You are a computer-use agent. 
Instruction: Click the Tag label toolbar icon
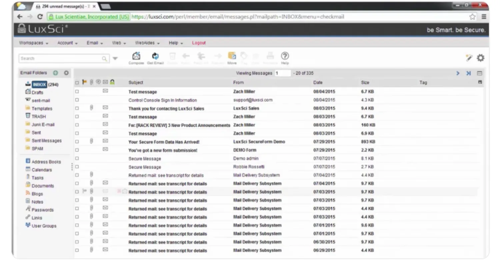pos(244,56)
